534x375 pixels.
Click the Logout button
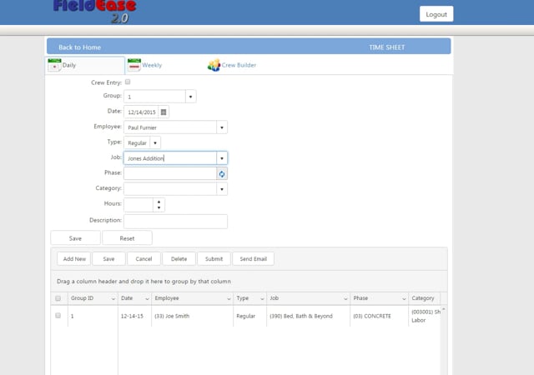tap(436, 14)
